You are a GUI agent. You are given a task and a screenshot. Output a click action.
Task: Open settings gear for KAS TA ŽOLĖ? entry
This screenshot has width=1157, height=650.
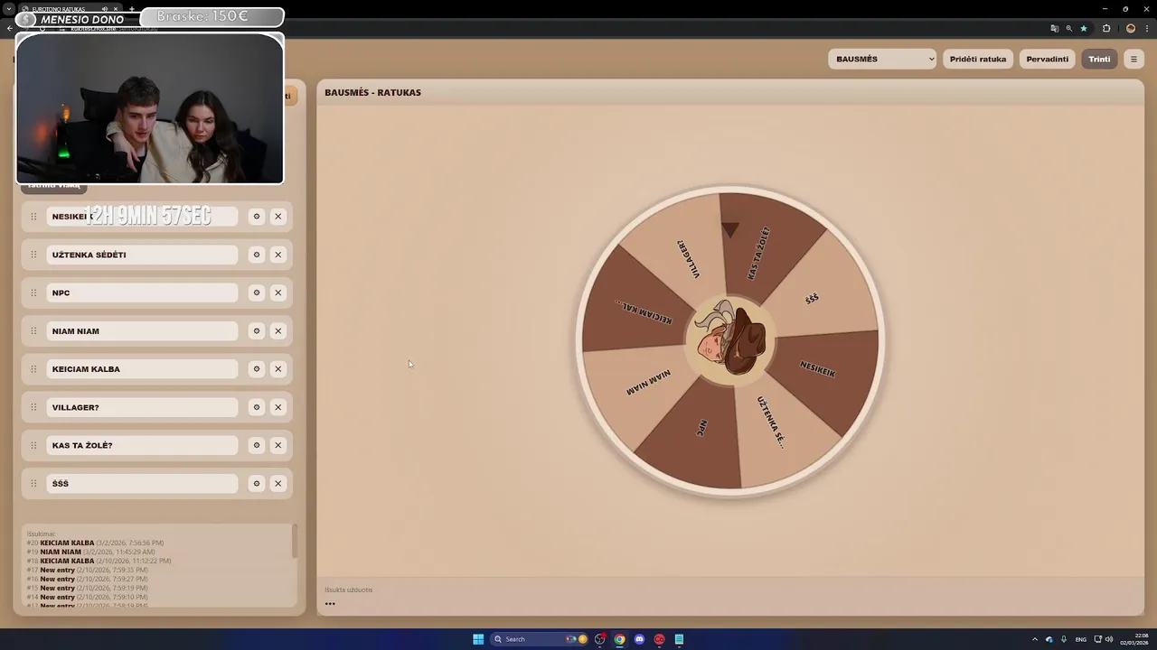tap(257, 445)
